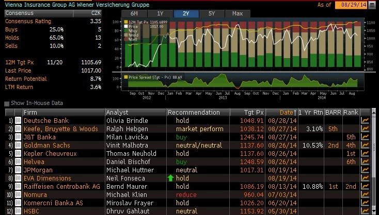Open the Helvea firm link

(34, 162)
